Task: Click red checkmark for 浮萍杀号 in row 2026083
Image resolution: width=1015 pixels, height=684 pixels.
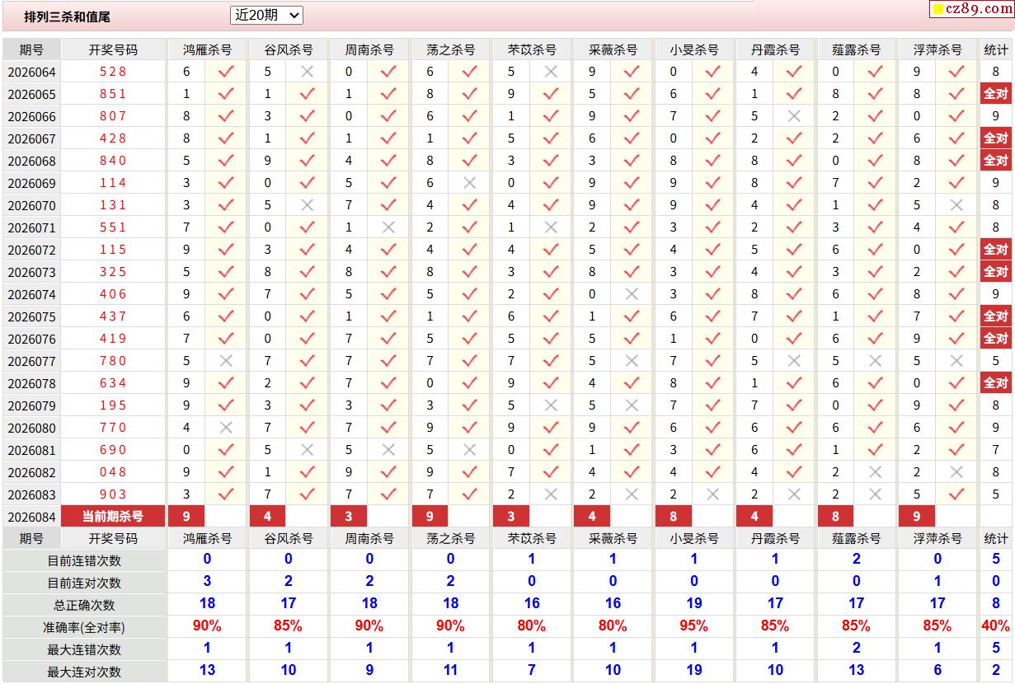Action: (956, 494)
